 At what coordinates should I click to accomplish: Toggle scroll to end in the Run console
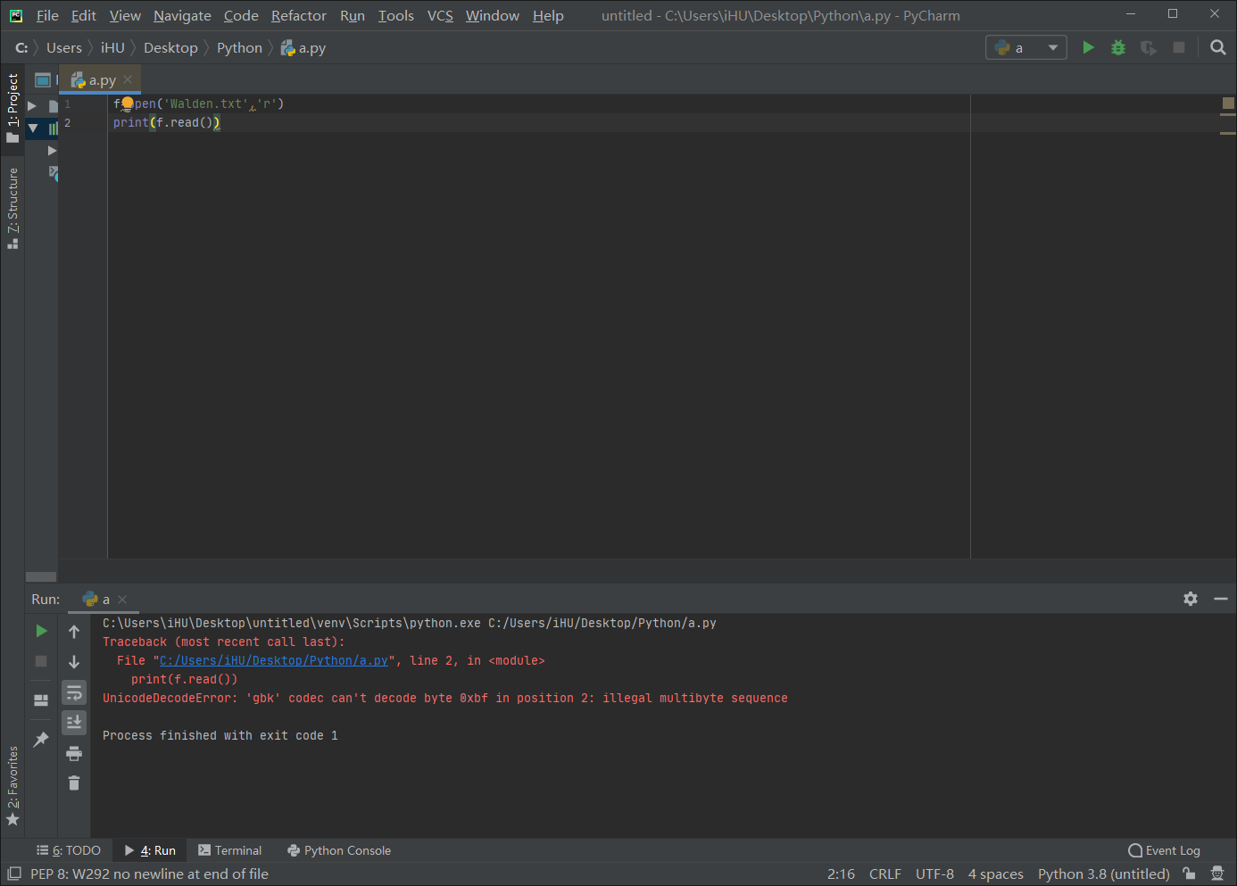click(74, 722)
